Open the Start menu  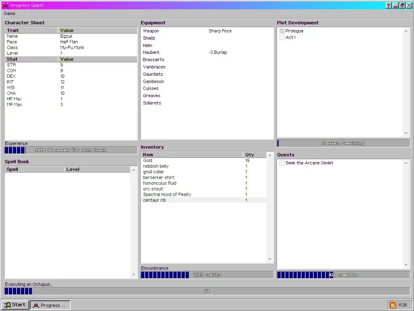(15, 305)
